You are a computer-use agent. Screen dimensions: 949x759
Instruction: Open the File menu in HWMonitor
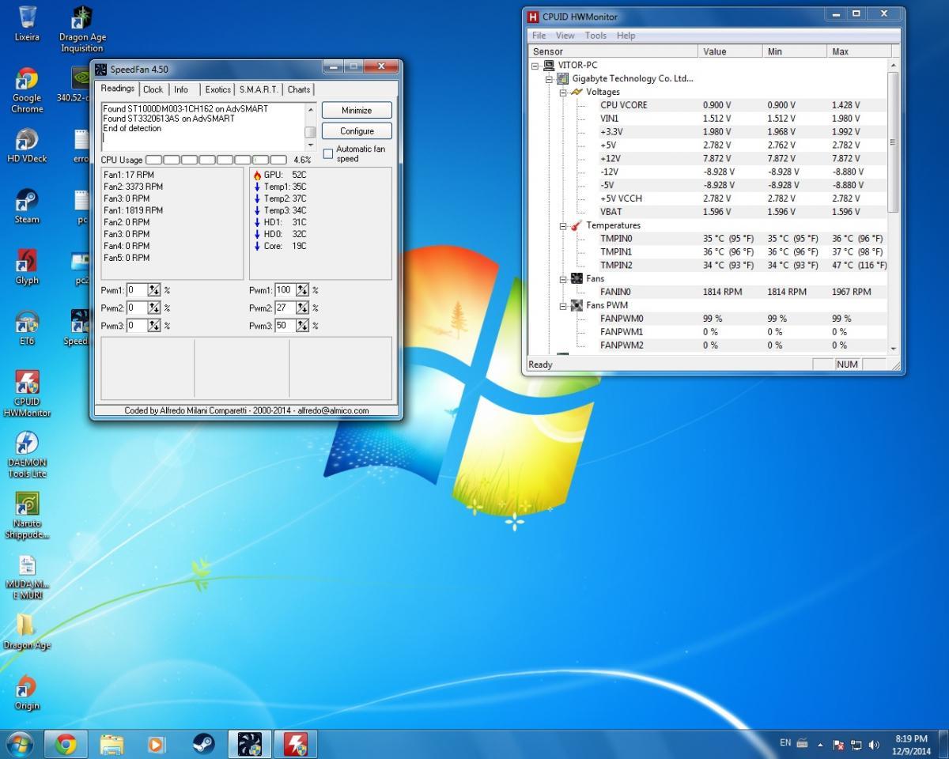click(x=539, y=36)
